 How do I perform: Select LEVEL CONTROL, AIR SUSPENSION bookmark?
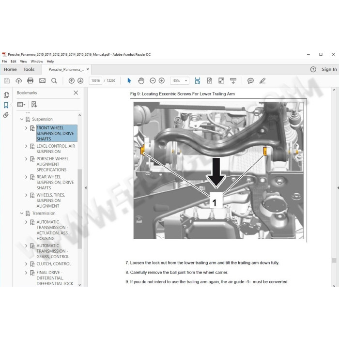pyautogui.click(x=56, y=149)
